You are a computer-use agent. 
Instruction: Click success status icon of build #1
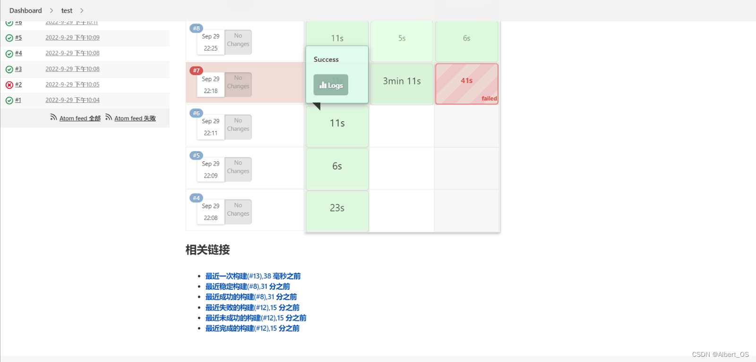[9, 101]
